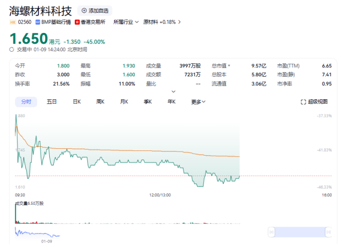Click the 今开 value 1.800

[x=63, y=66]
